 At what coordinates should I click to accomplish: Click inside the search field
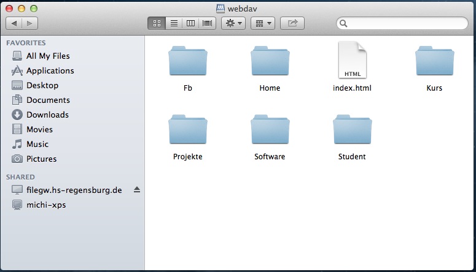[x=402, y=23]
